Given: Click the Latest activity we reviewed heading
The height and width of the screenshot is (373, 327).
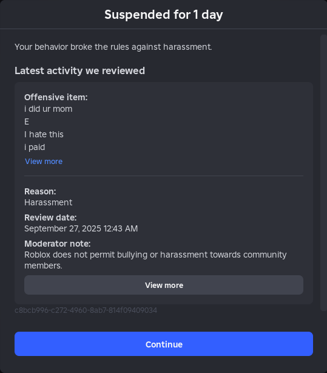Looking at the screenshot, I should point(80,70).
